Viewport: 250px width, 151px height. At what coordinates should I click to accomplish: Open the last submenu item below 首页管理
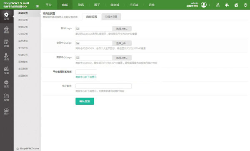(23, 76)
